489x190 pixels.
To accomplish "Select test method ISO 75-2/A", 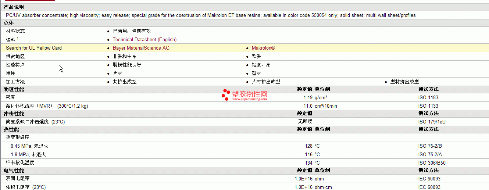I will click(430, 154).
